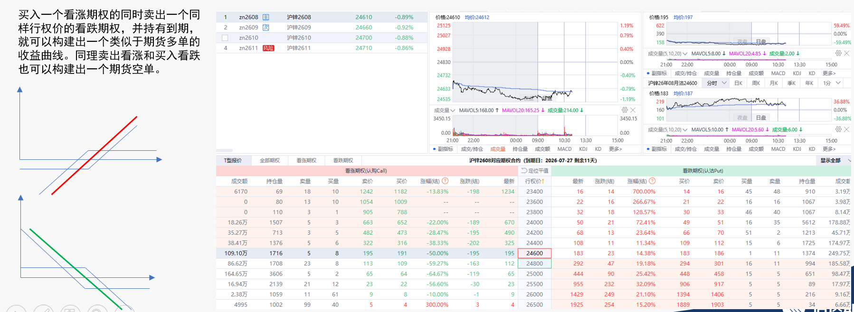The image size is (854, 312).
Task: Select strike price 24800 cell
Action: coord(534,264)
